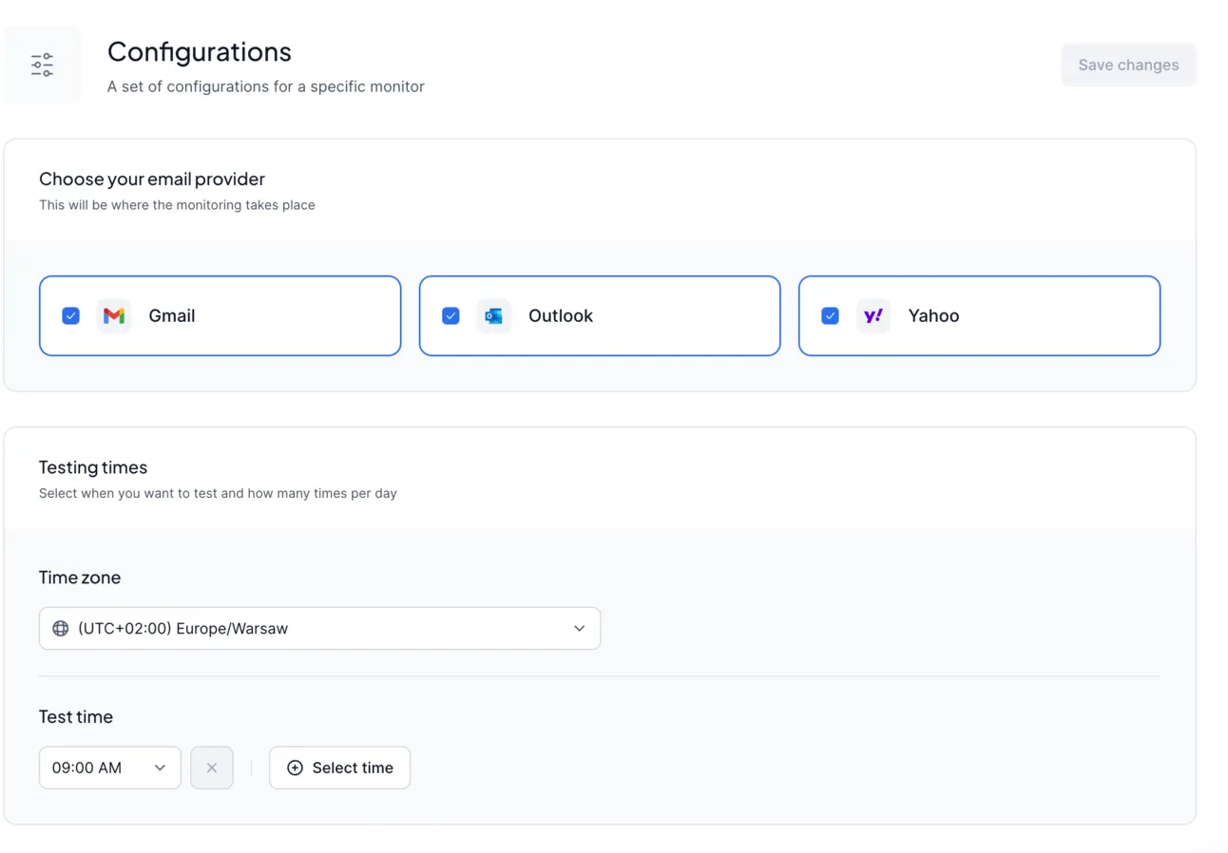Uncheck the Gmail checkbox
The width and height of the screenshot is (1228, 853).
pyautogui.click(x=70, y=315)
